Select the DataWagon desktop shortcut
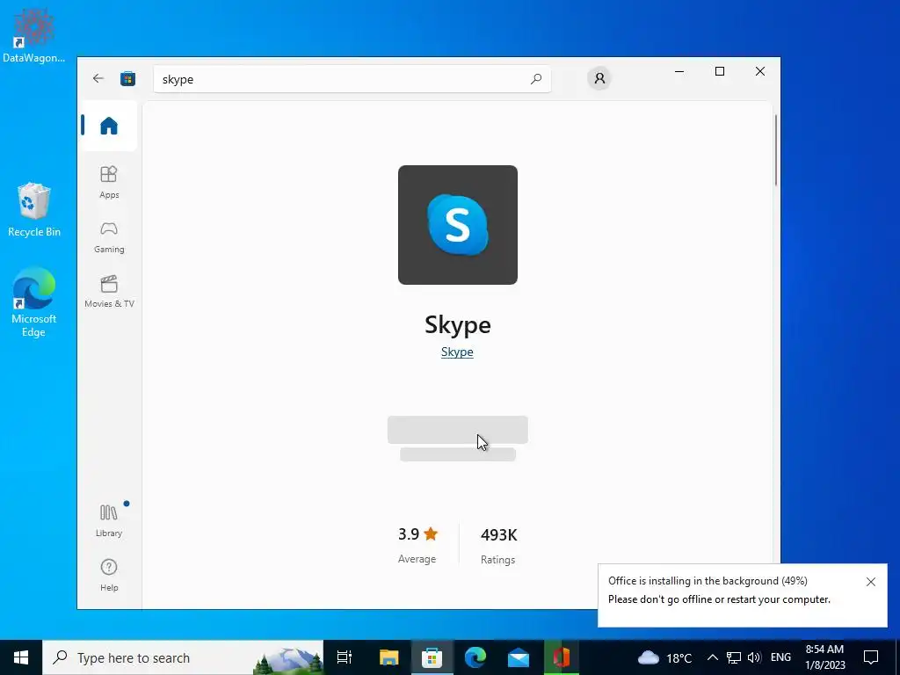This screenshot has height=675, width=900. (34, 34)
